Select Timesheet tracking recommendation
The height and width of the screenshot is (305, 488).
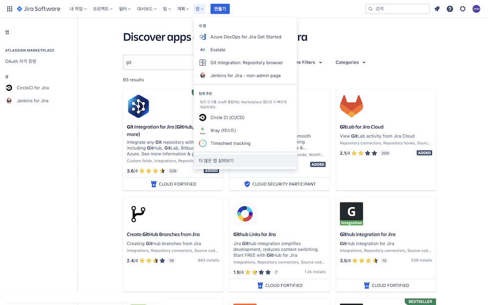click(x=245, y=143)
